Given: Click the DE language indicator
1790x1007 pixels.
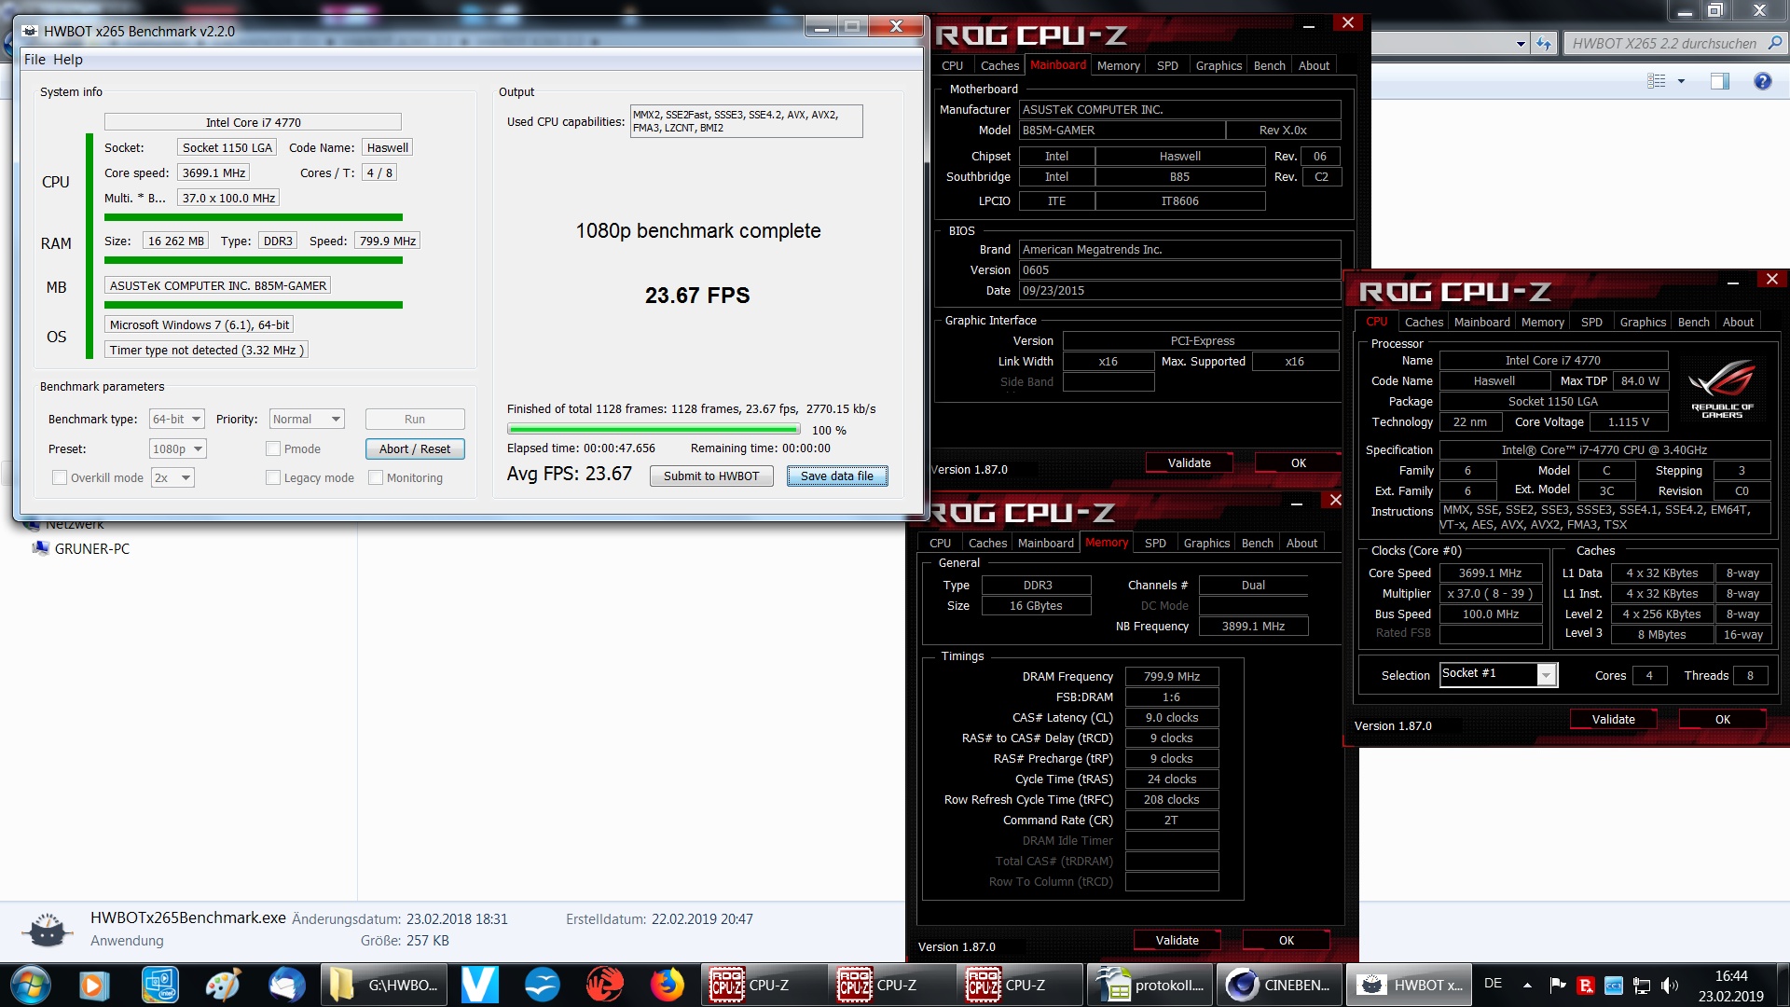Looking at the screenshot, I should pyautogui.click(x=1493, y=983).
